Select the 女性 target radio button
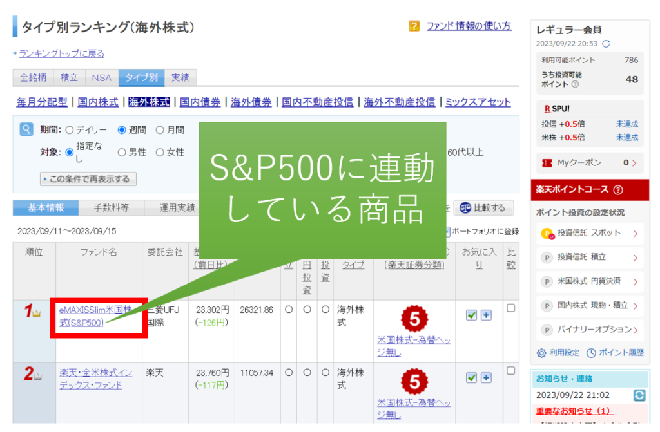Image resolution: width=660 pixels, height=432 pixels. [160, 153]
